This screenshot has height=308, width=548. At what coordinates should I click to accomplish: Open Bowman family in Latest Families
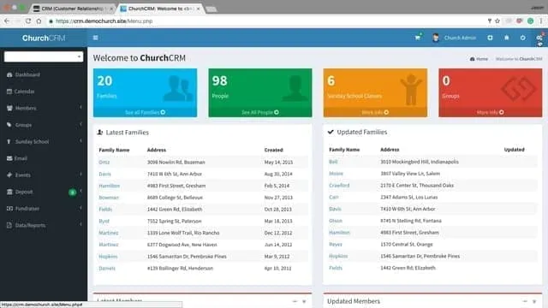point(109,198)
